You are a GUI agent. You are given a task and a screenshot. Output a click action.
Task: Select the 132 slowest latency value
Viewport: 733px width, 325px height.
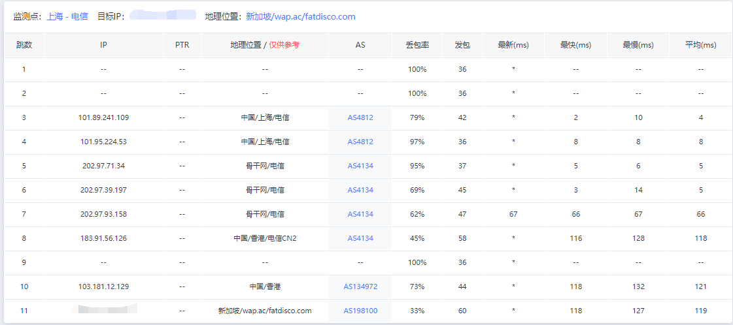[x=638, y=286]
